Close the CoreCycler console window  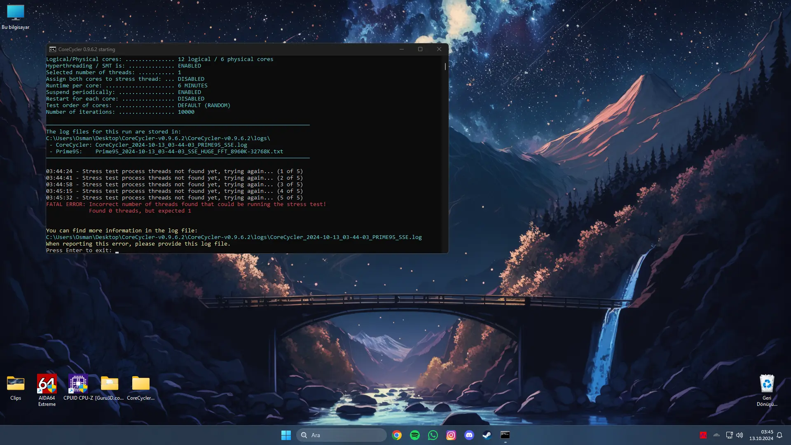click(439, 49)
